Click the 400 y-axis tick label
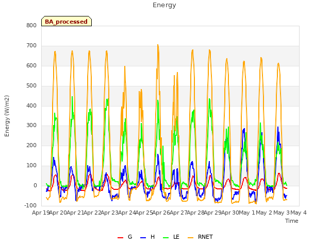 tap(31, 105)
